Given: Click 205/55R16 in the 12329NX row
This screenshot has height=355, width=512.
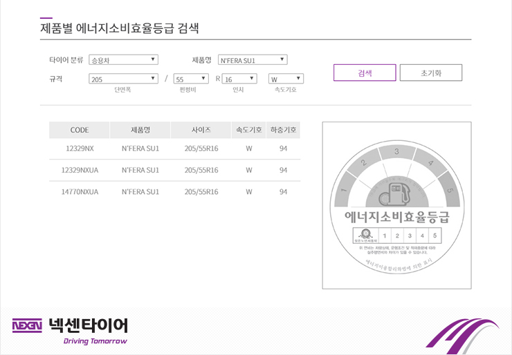Looking at the screenshot, I should (x=201, y=148).
